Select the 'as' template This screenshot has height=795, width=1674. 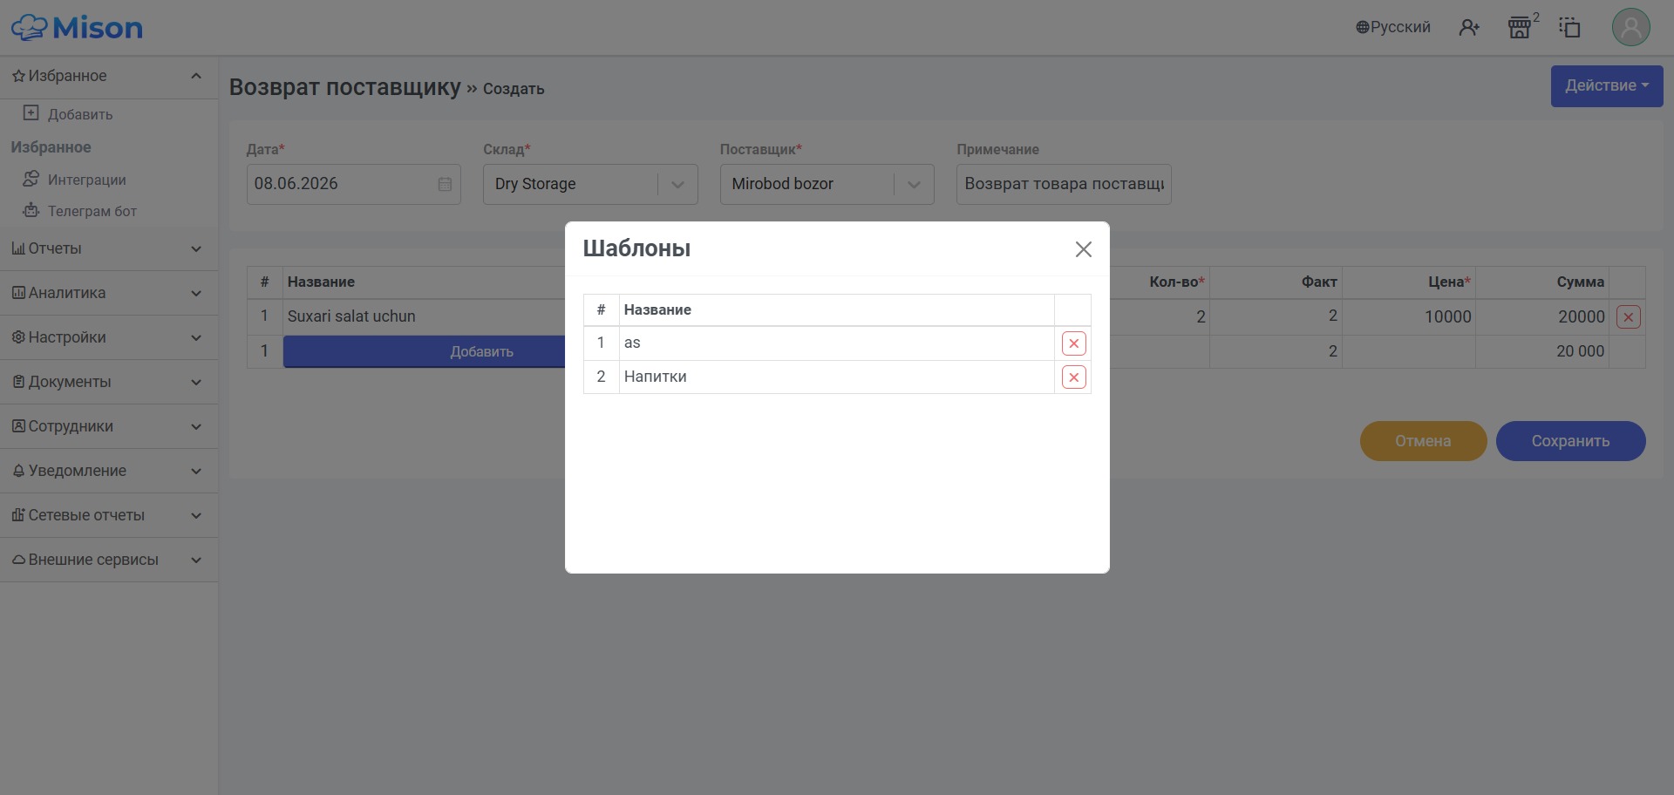click(836, 343)
